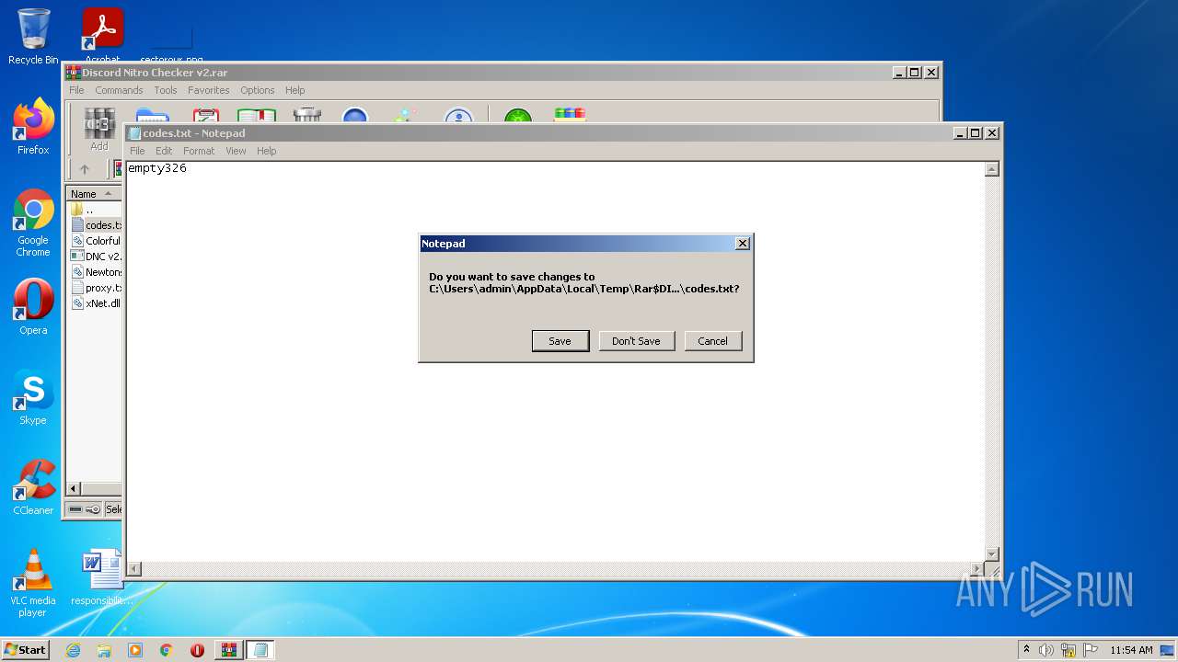1178x662 pixels.
Task: Click the Windows Start button
Action: coord(26,649)
